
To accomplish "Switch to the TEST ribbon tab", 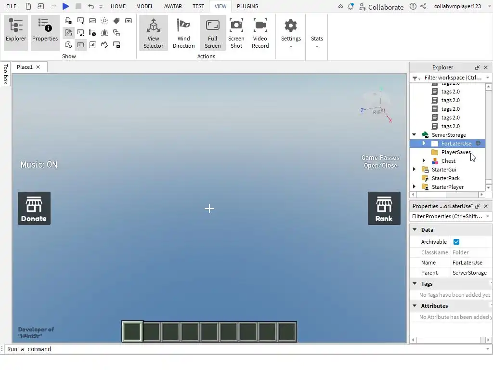I will coord(198,6).
